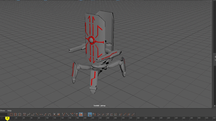Click frame 100 on the time ruler
Screen dimensions: 216x121
[47, 118]
